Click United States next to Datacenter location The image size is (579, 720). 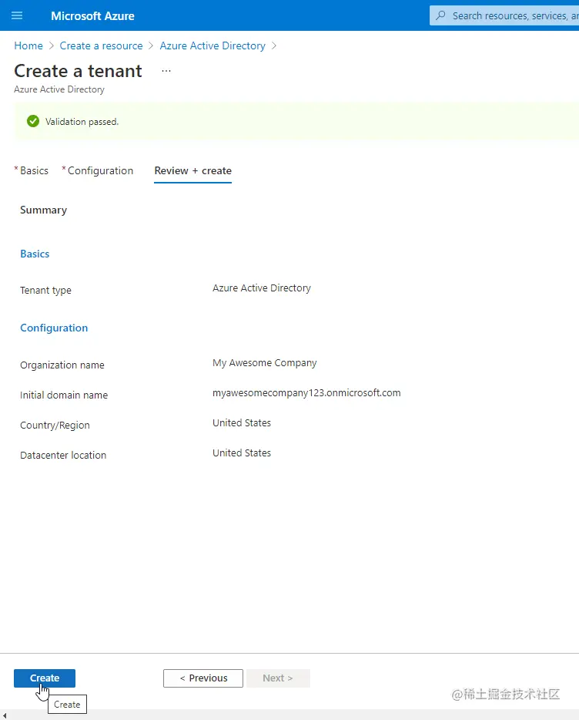tap(242, 453)
